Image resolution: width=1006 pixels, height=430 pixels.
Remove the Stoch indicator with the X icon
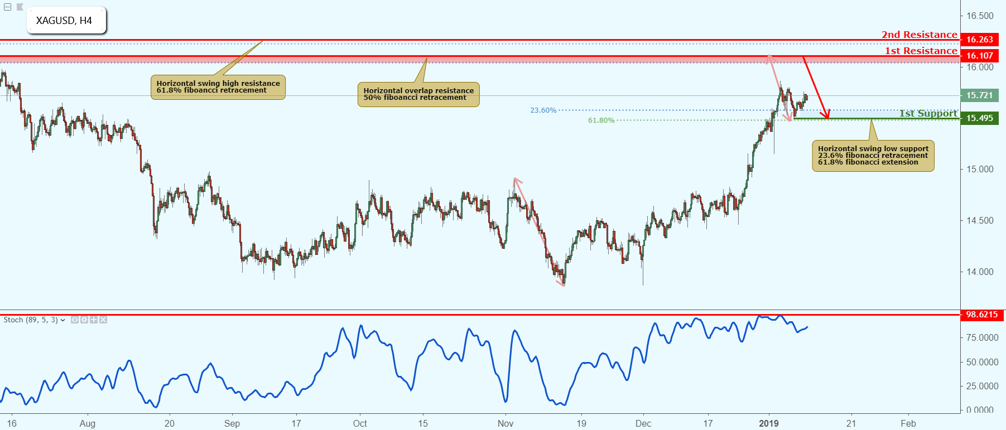click(103, 320)
